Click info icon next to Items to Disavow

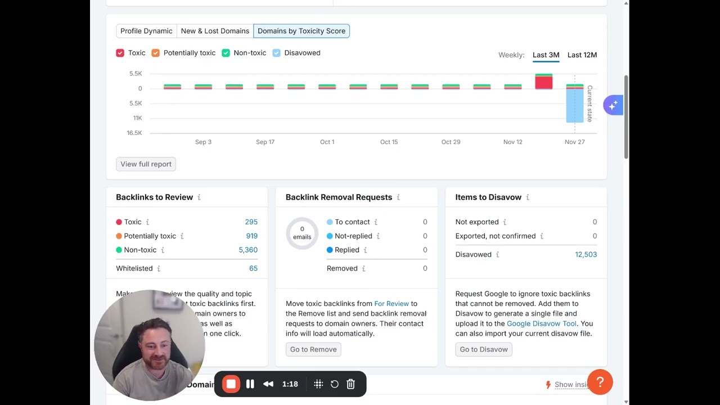(x=527, y=197)
